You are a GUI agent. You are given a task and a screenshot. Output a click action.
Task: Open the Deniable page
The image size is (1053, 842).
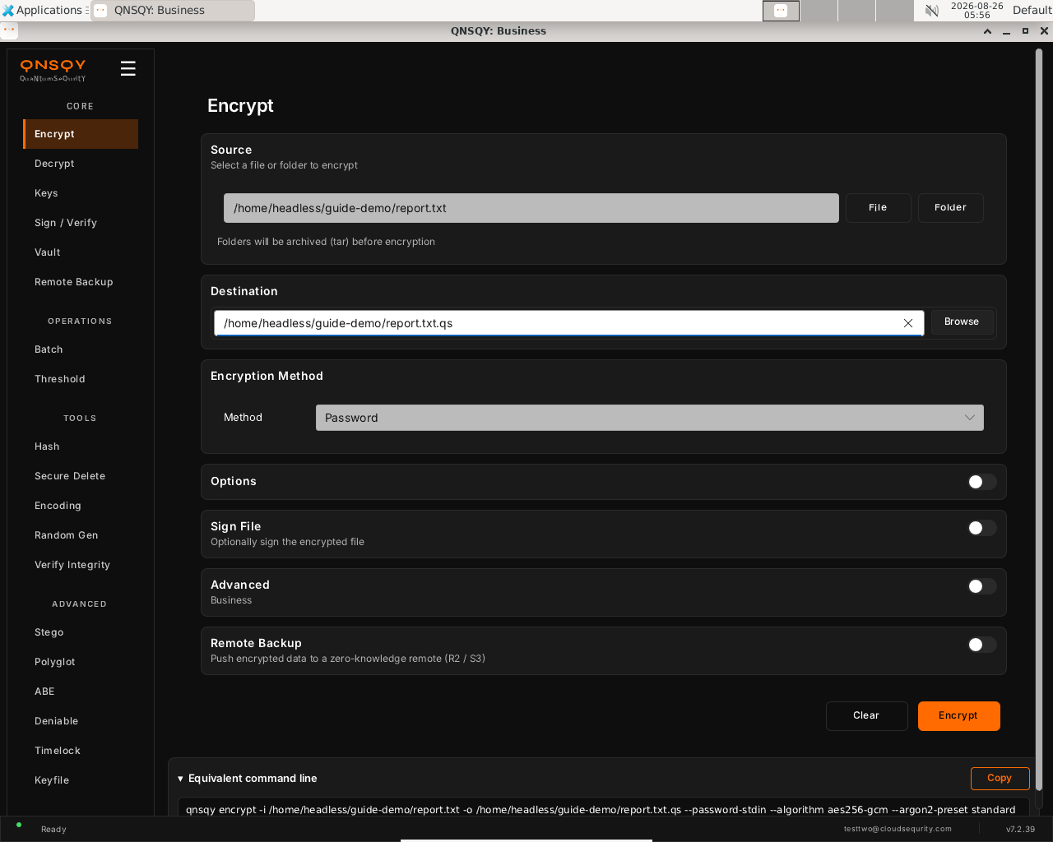(81, 721)
